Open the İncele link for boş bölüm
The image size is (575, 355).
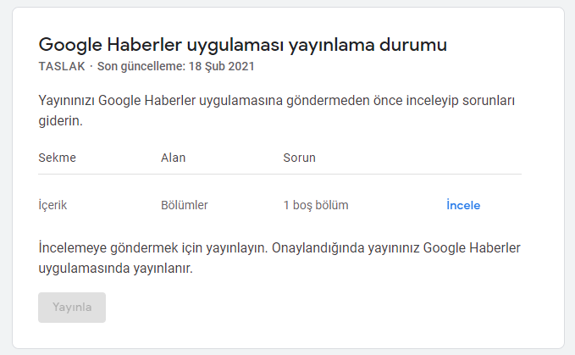pyautogui.click(x=463, y=205)
